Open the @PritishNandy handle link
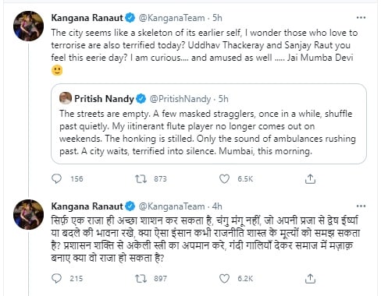 [x=180, y=99]
